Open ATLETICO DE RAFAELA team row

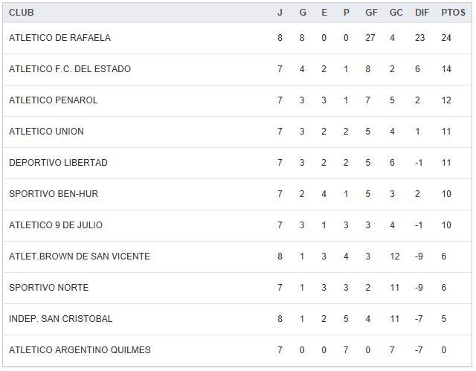tap(59, 38)
